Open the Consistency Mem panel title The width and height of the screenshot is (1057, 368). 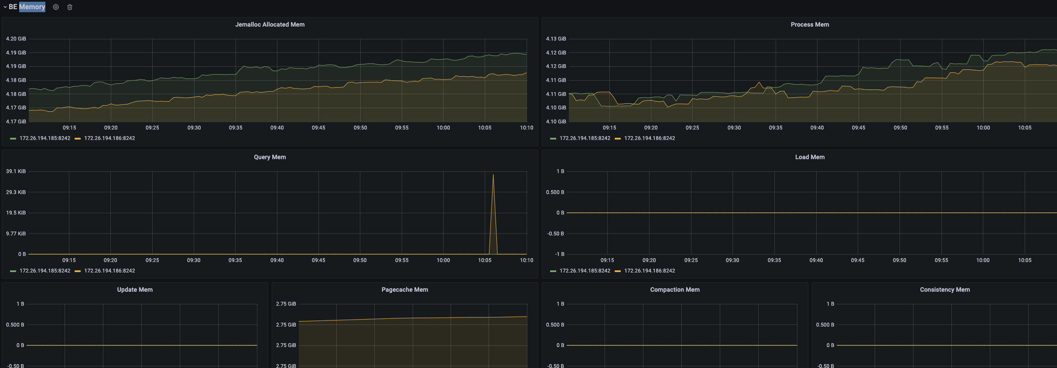(944, 290)
